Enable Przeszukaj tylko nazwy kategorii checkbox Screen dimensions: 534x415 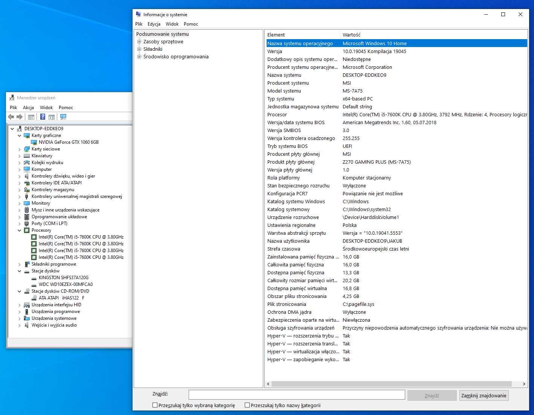[247, 405]
